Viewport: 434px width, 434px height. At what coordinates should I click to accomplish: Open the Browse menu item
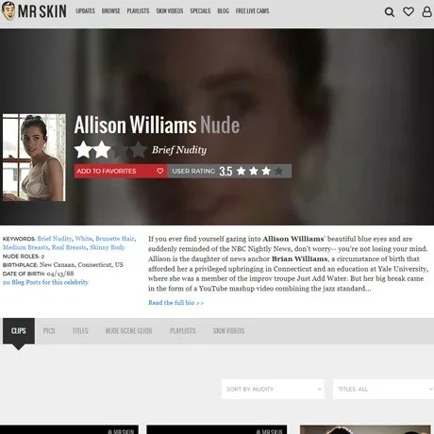coord(110,11)
